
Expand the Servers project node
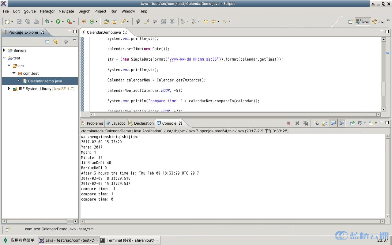point(4,50)
